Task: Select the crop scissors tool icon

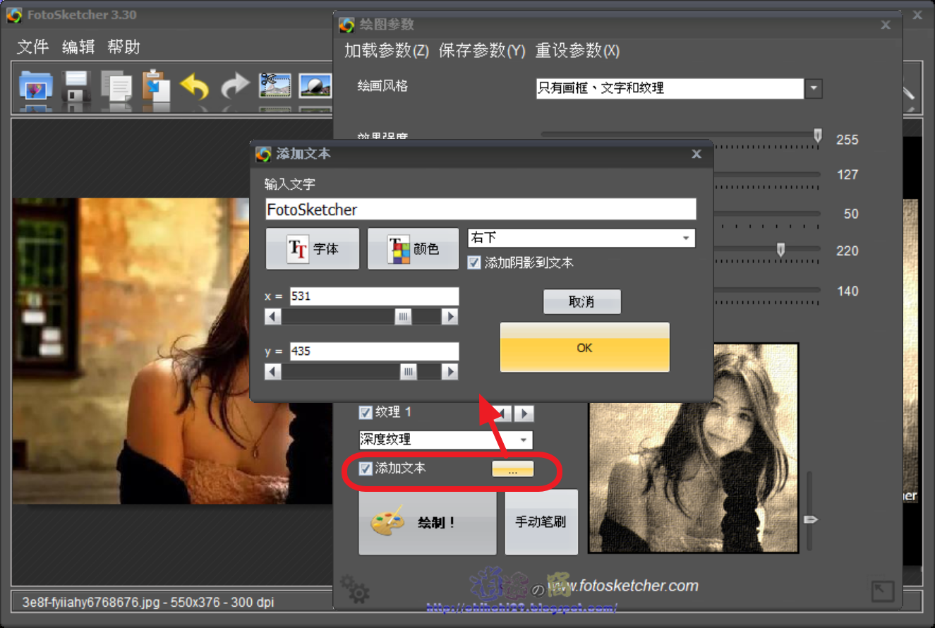Action: 275,86
